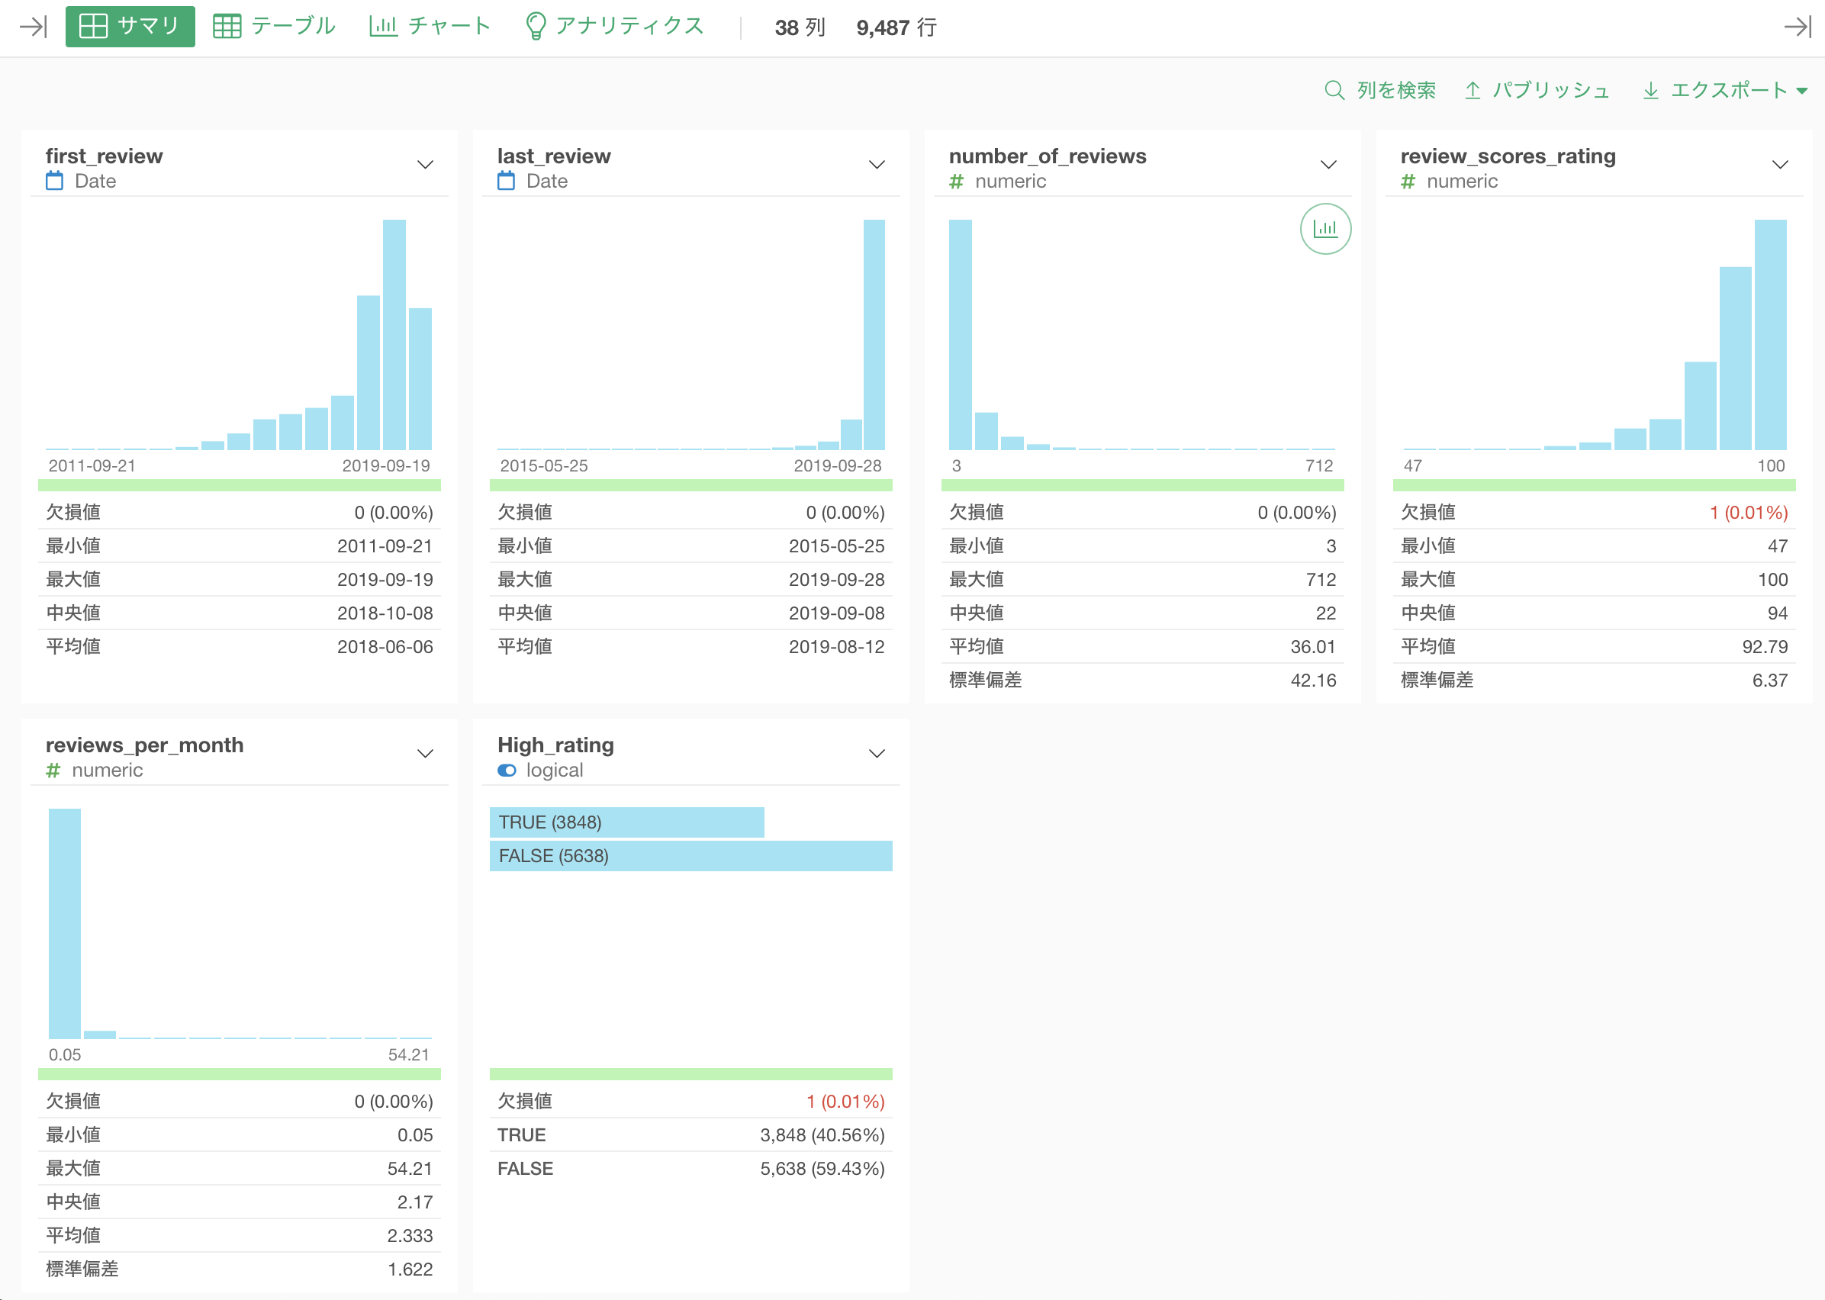Click reviews_per_month std deviation 1.622
Image resolution: width=1825 pixels, height=1300 pixels.
click(410, 1269)
